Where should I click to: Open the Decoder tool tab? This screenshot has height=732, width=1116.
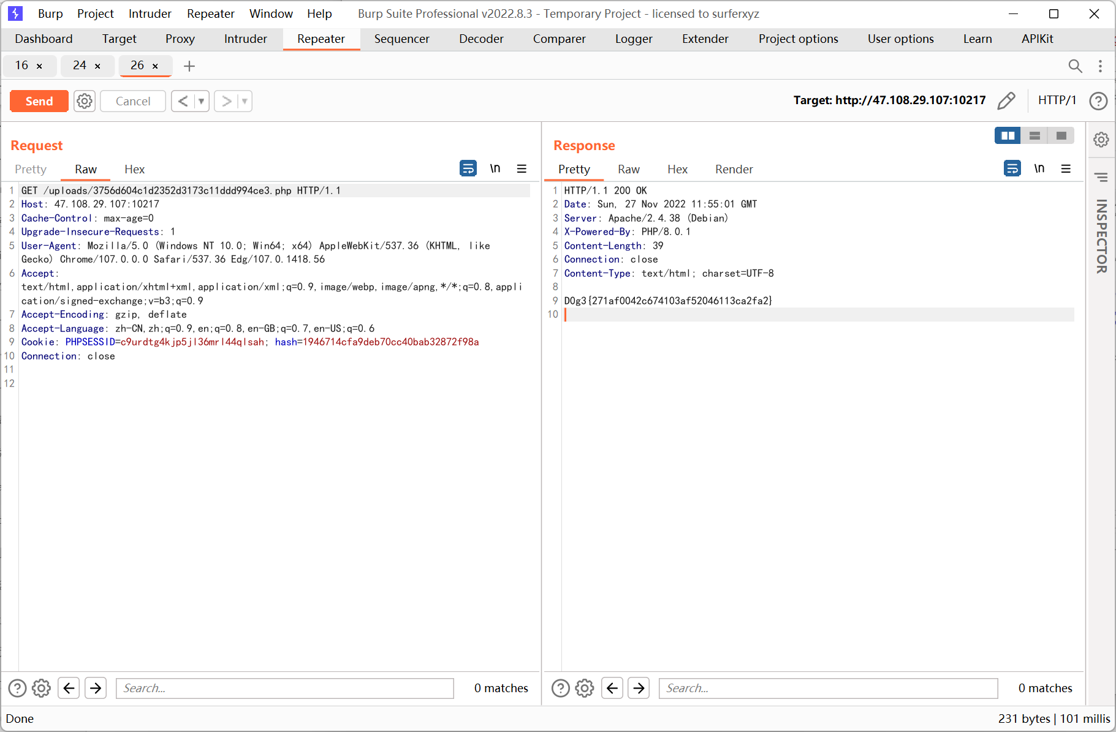pyautogui.click(x=481, y=39)
